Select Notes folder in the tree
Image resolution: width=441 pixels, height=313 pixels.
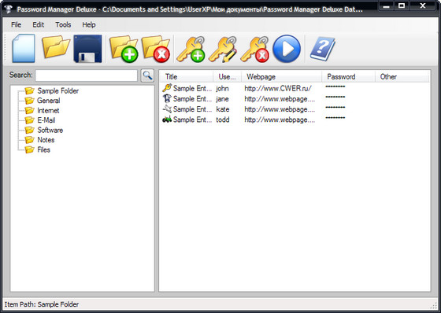point(46,140)
